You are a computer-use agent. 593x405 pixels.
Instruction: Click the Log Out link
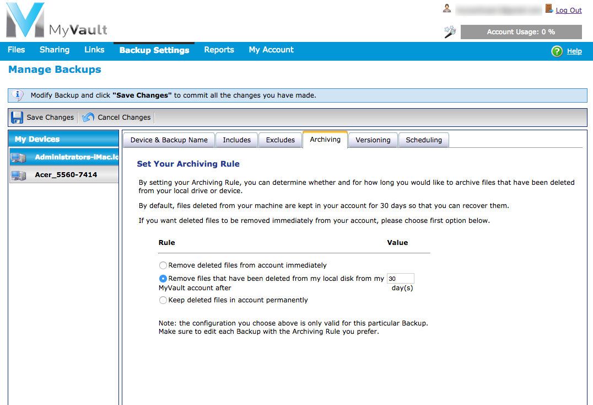(568, 10)
